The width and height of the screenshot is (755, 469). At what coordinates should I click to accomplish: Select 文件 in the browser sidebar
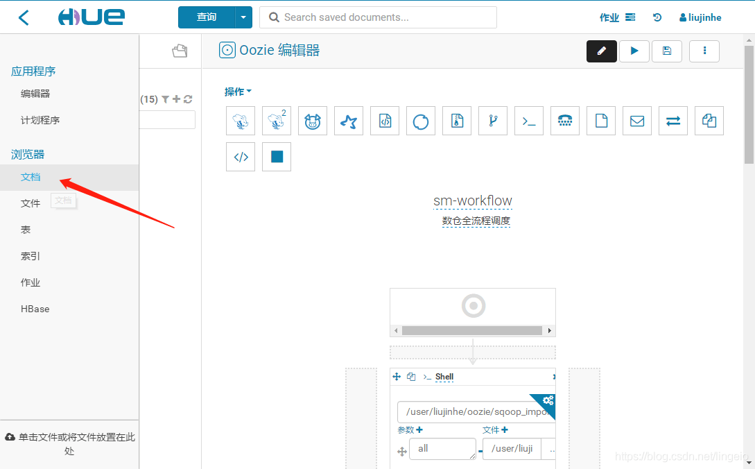coord(31,203)
